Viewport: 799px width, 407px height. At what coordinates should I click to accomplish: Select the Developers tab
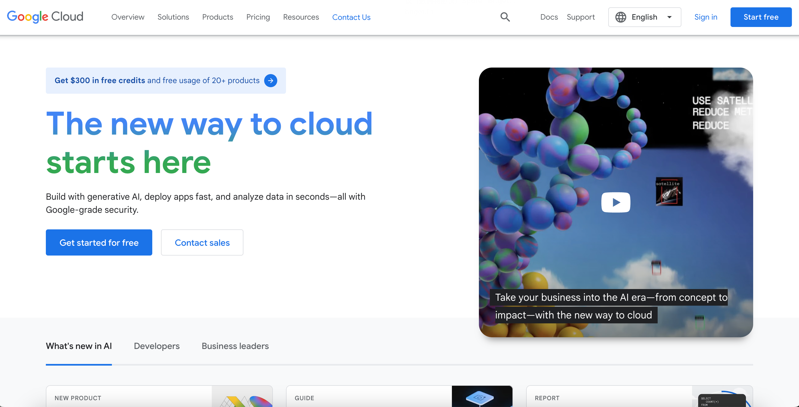(156, 346)
